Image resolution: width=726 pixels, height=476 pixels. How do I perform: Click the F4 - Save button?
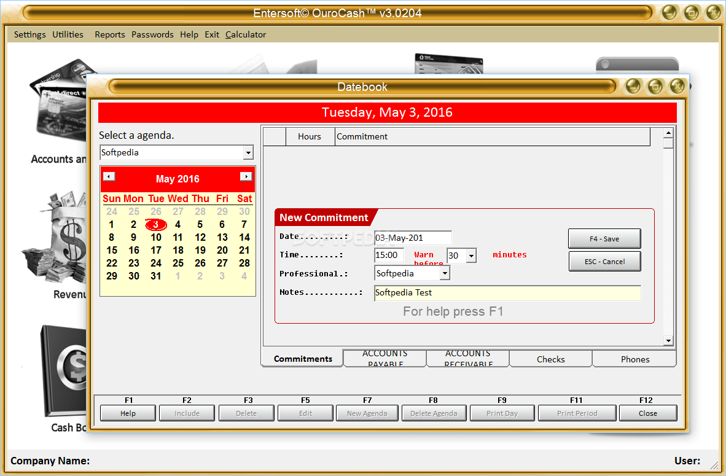click(604, 239)
